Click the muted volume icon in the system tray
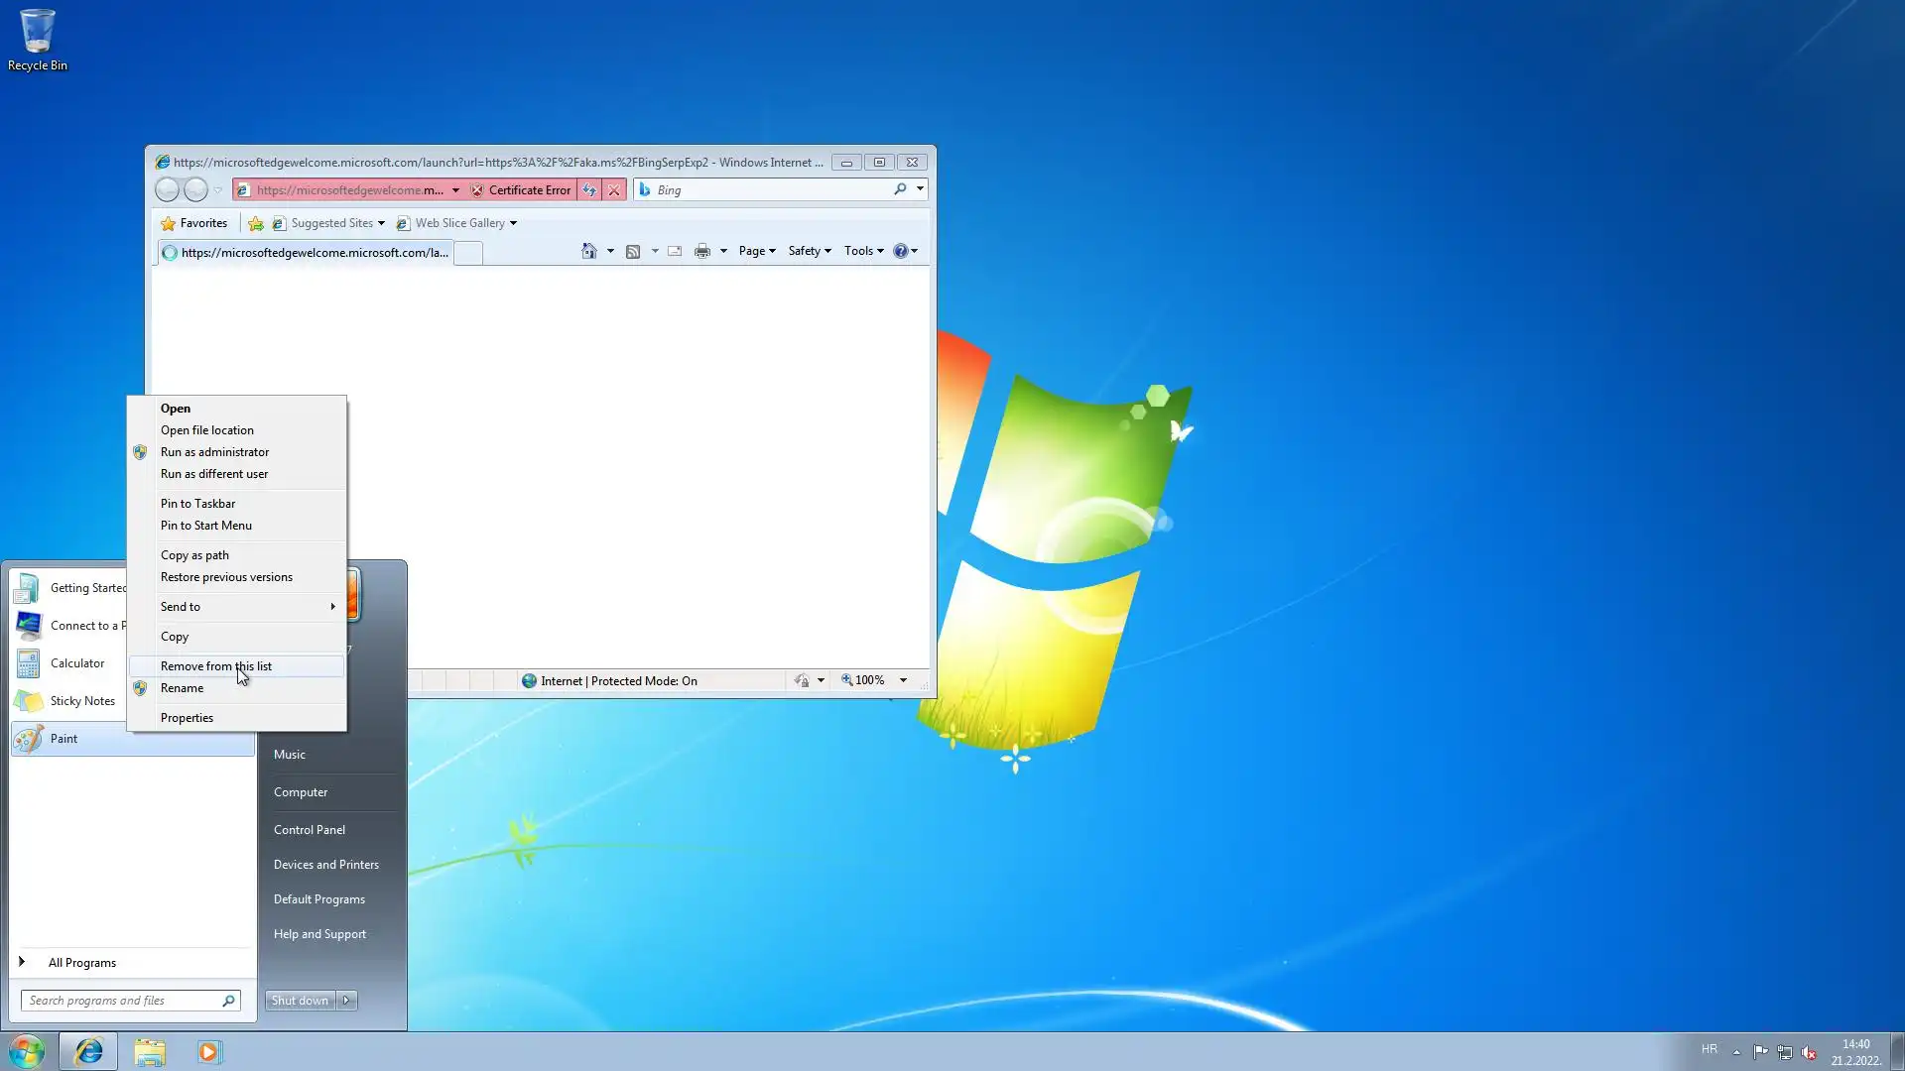 [1809, 1052]
